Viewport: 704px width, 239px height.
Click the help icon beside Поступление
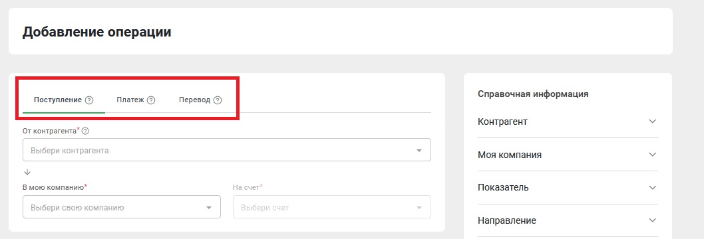tap(89, 100)
